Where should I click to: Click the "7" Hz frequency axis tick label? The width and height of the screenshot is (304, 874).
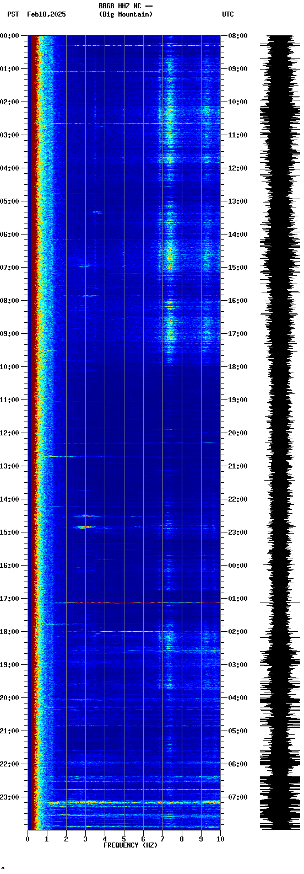coord(162,839)
